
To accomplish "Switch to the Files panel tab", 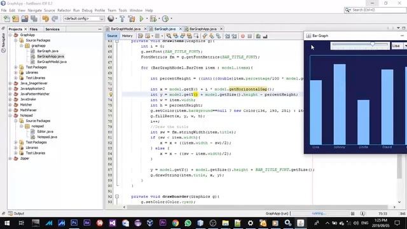I will click(34, 29).
